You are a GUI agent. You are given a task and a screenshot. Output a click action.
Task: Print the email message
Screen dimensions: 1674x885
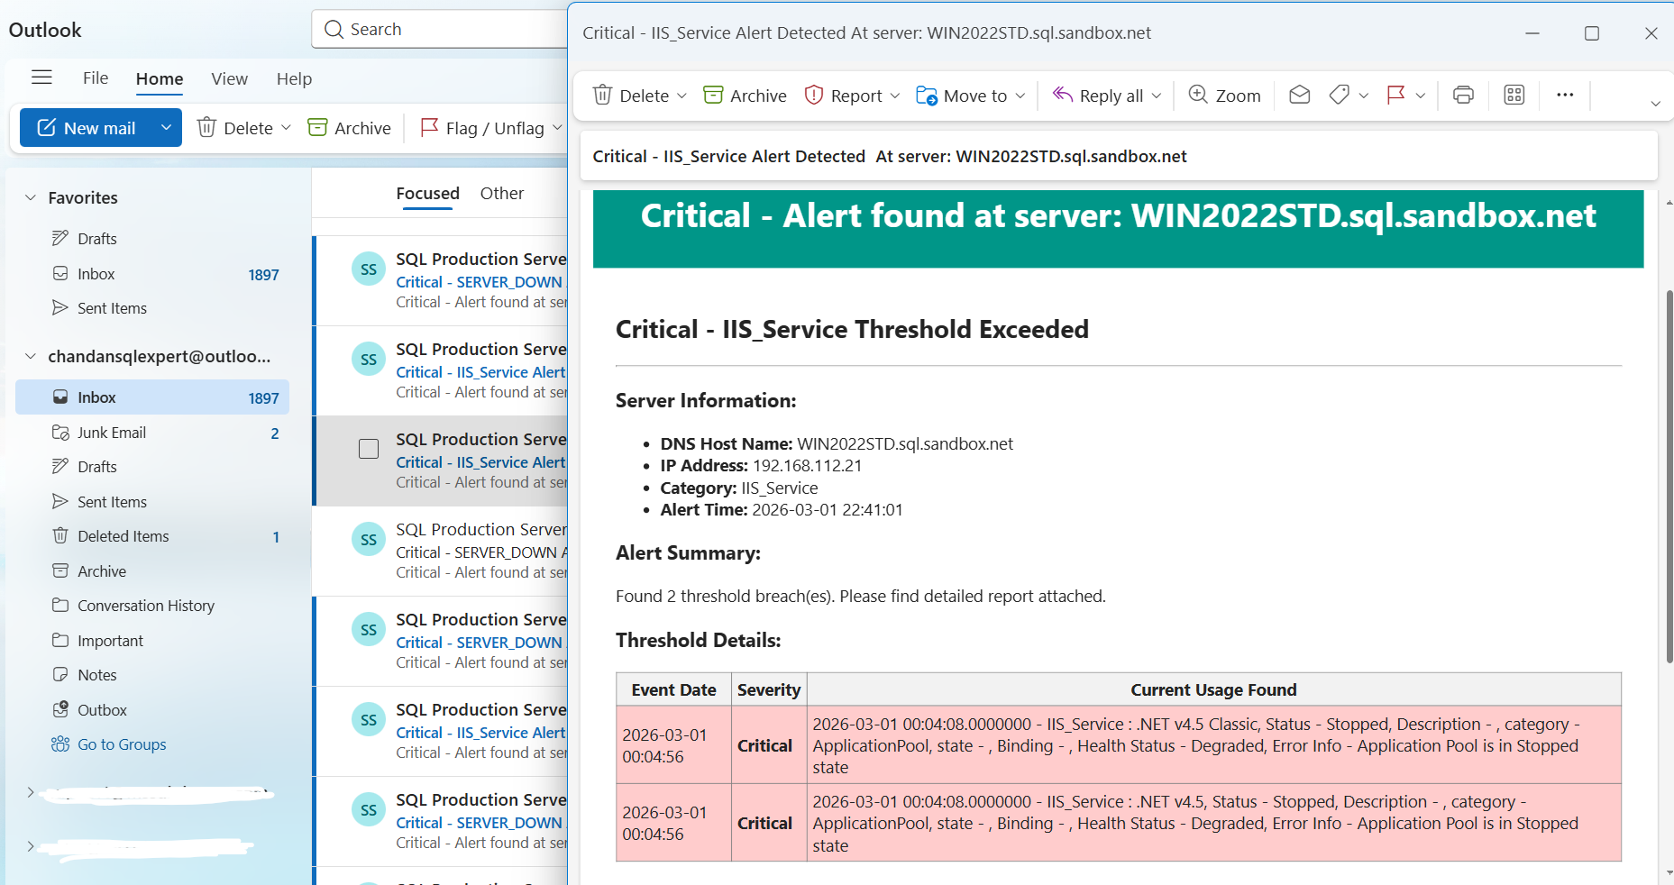[1462, 95]
